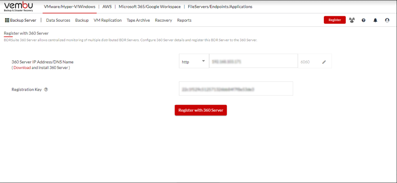Viewport: 397px width, 183px height.
Task: Click the Backup Server label
Action: click(x=23, y=20)
